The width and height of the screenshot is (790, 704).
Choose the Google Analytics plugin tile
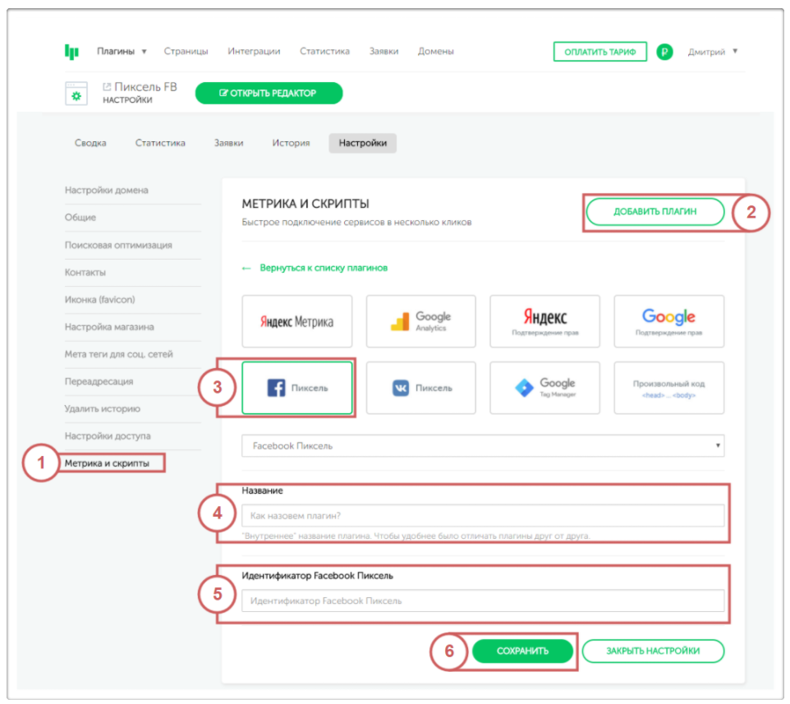[420, 321]
